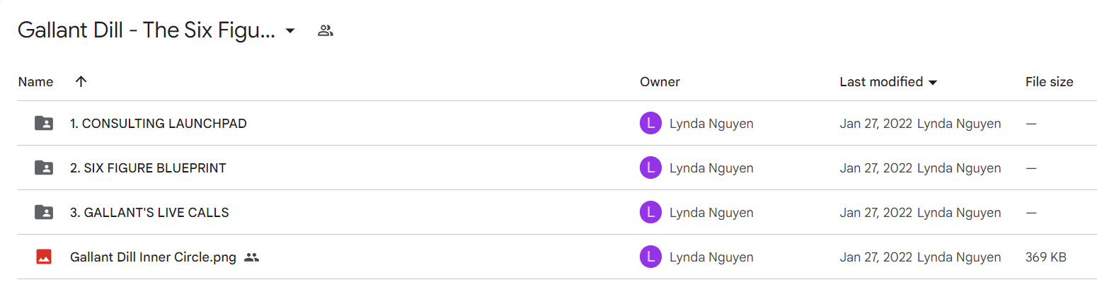Select Lynda Nguyen avatar in the PNG row
The width and height of the screenshot is (1097, 287).
coord(650,257)
